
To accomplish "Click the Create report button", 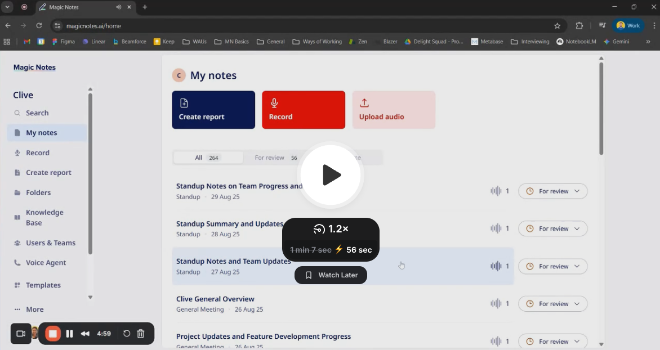I will click(x=213, y=110).
